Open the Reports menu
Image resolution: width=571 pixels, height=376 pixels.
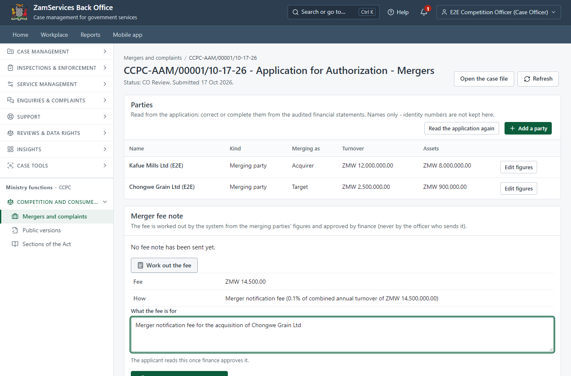click(x=90, y=35)
